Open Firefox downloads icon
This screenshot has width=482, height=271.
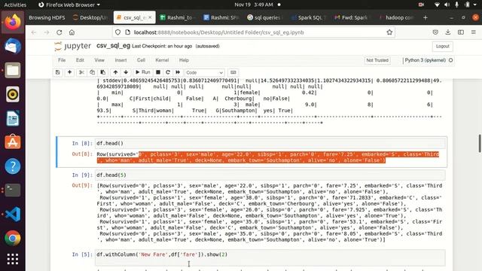pyautogui.click(x=448, y=32)
